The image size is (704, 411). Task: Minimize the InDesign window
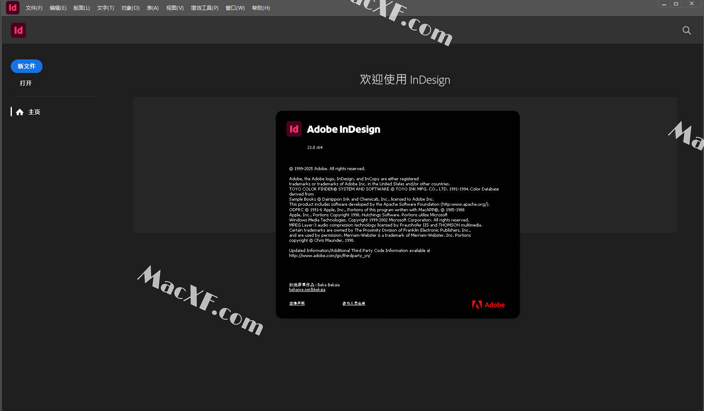click(664, 4)
